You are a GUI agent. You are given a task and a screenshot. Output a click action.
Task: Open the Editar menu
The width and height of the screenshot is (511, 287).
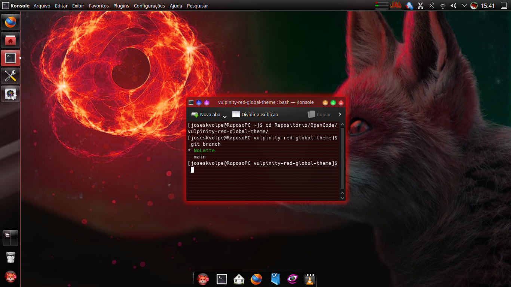click(61, 6)
